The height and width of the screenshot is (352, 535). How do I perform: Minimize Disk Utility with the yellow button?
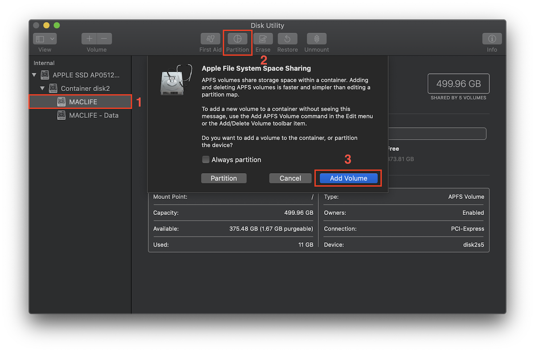tap(46, 25)
